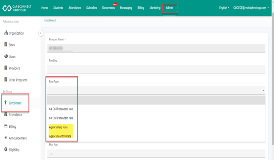The width and height of the screenshot is (274, 160).
Task: Open the Documents menu
Action: 109,8
